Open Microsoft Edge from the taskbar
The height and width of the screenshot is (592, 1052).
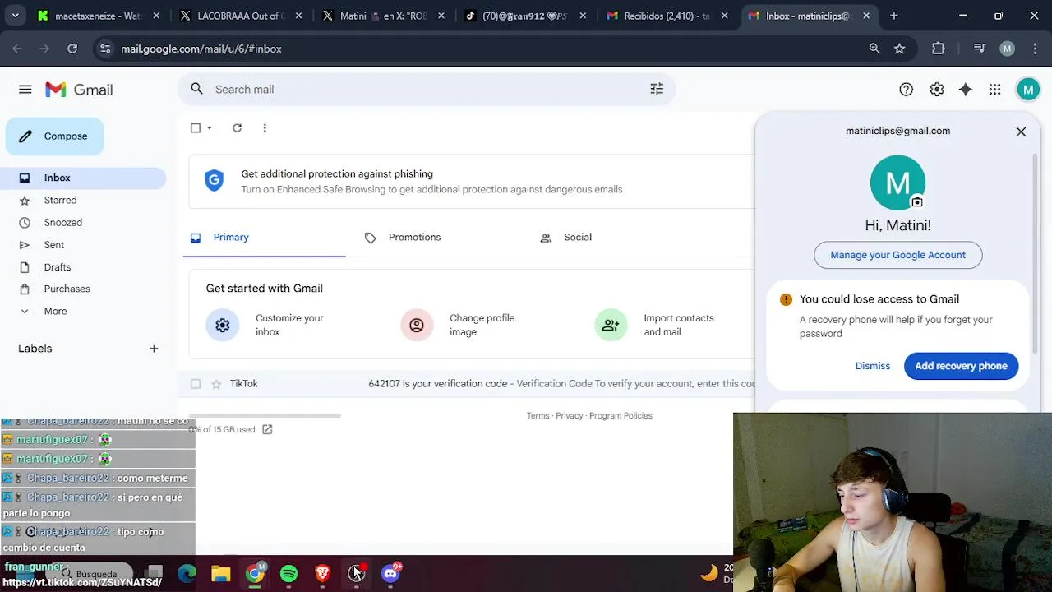click(x=187, y=574)
